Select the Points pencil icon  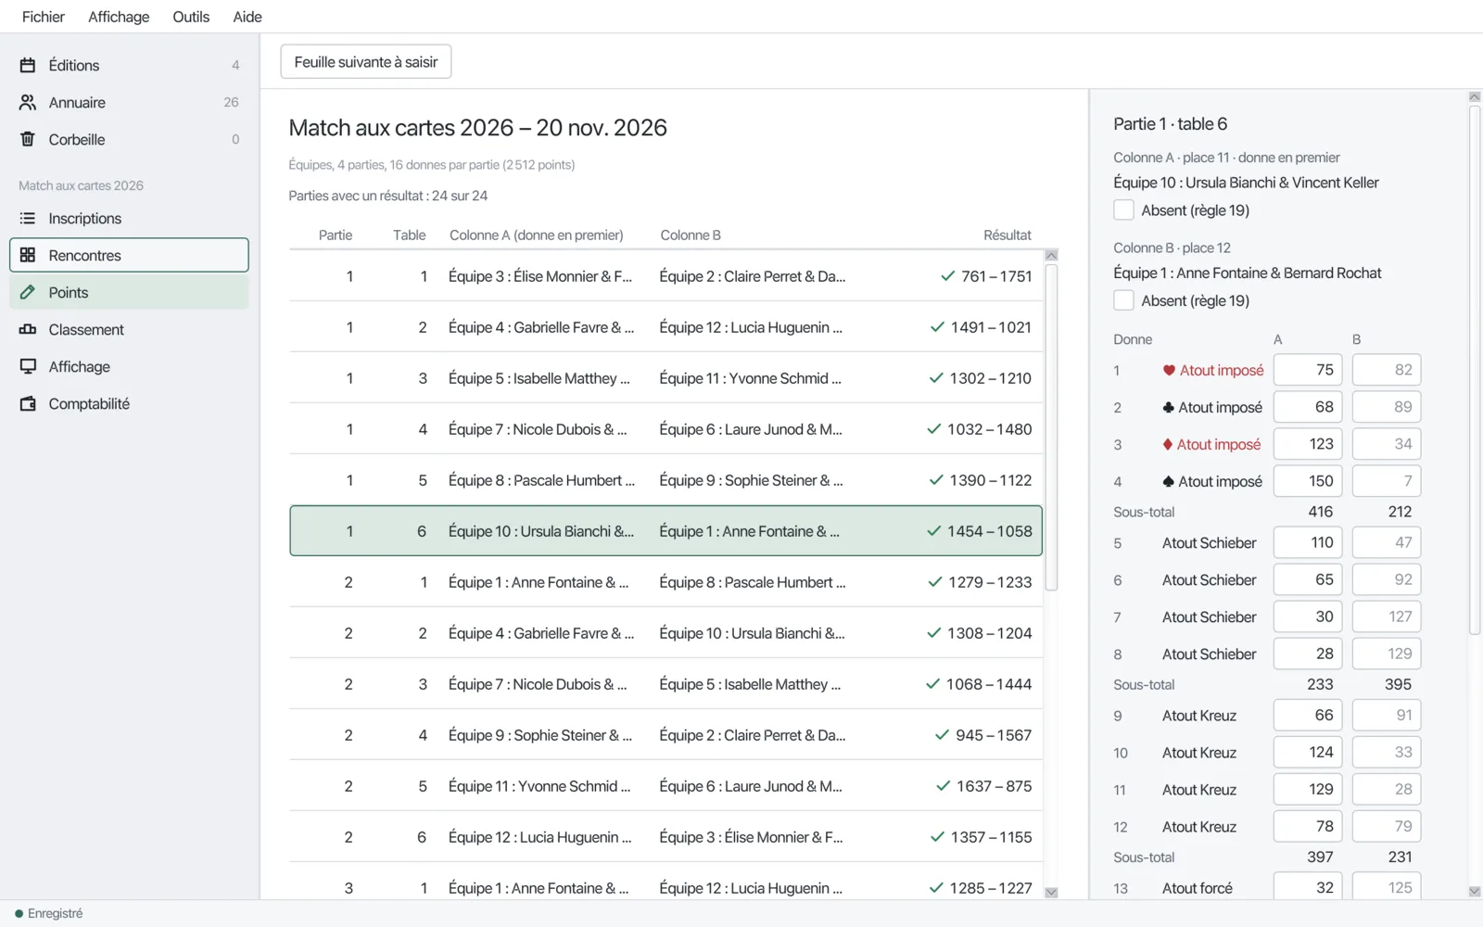point(28,292)
